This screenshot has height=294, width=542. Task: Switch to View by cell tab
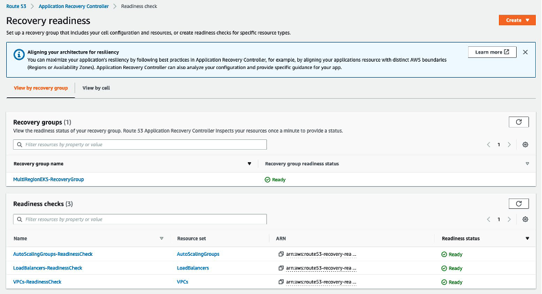pyautogui.click(x=96, y=88)
